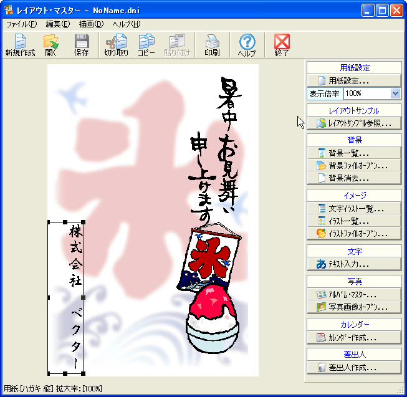Image resolution: width=407 pixels, height=397 pixels.
Task: Launch アルバム・マスター... button
Action: 354,295
